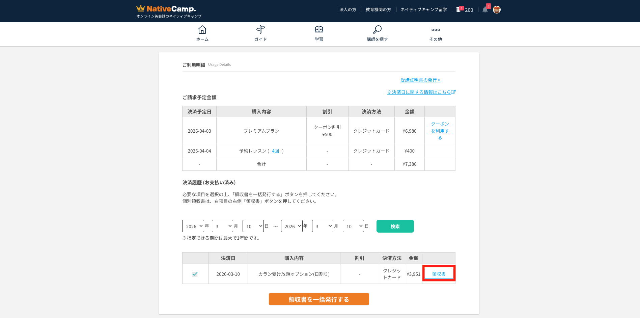The image size is (640, 318).
Task: Open the 法人の方 header menu item
Action: [x=347, y=10]
